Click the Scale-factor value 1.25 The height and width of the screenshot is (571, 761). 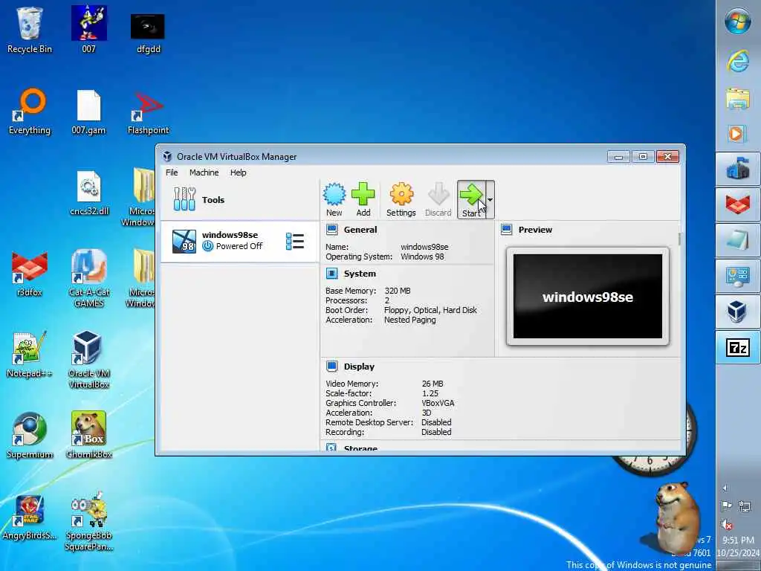point(430,393)
